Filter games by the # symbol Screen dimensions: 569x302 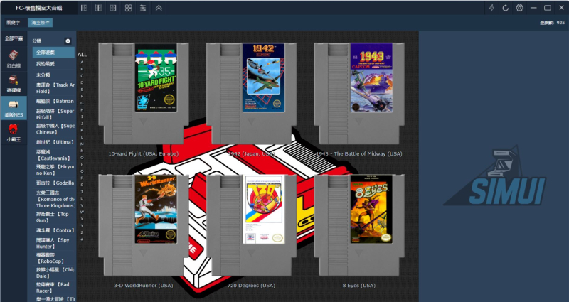(x=82, y=239)
